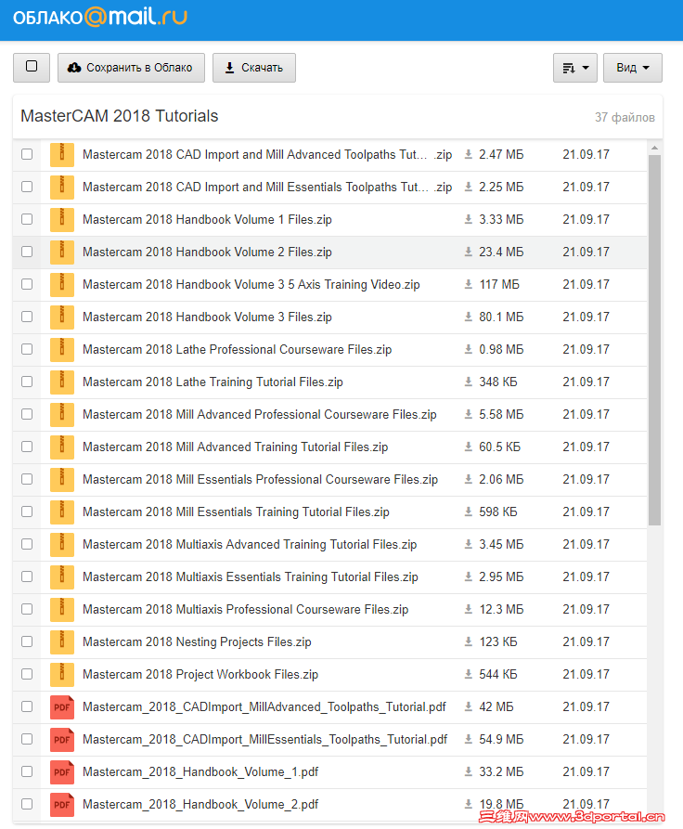Open the sort order dropdown
The height and width of the screenshot is (829, 683).
coord(575,68)
